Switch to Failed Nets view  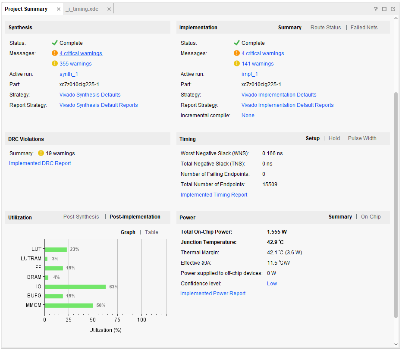pyautogui.click(x=364, y=28)
